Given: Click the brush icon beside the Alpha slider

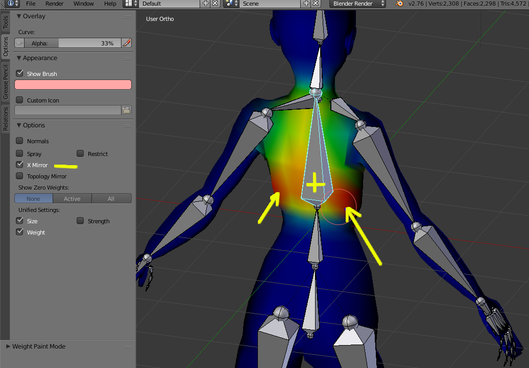Looking at the screenshot, I should [x=126, y=43].
